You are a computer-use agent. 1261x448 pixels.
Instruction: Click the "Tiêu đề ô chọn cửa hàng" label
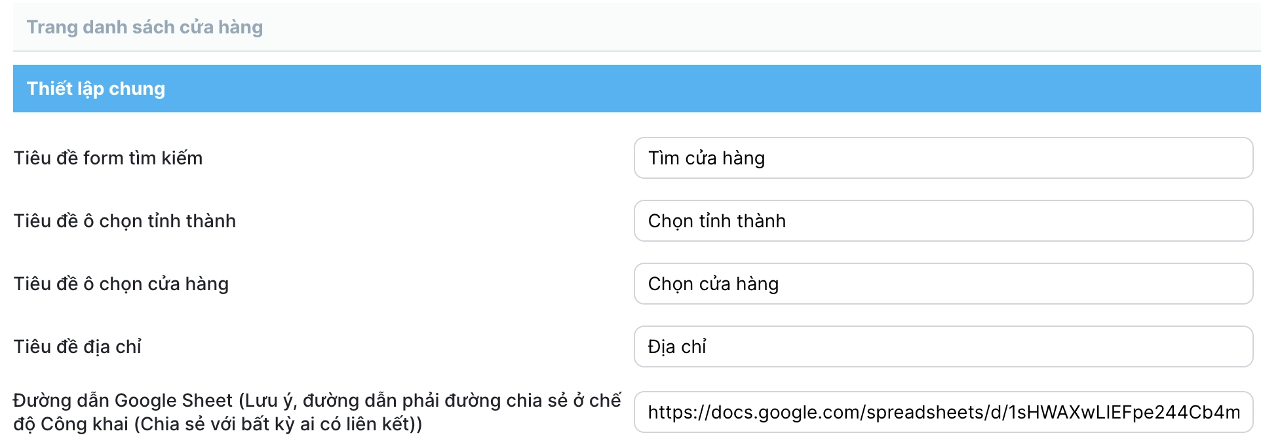point(121,284)
